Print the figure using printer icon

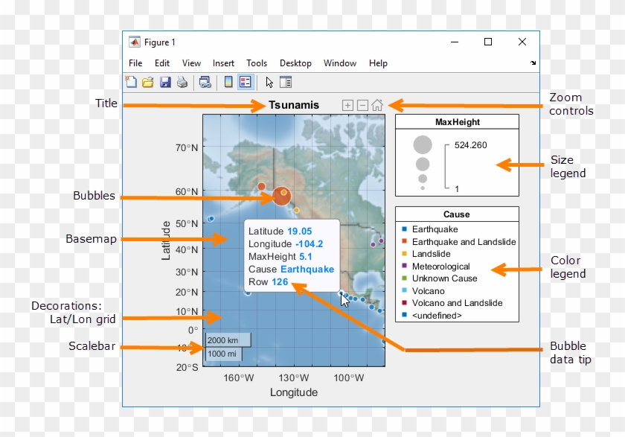[x=182, y=82]
